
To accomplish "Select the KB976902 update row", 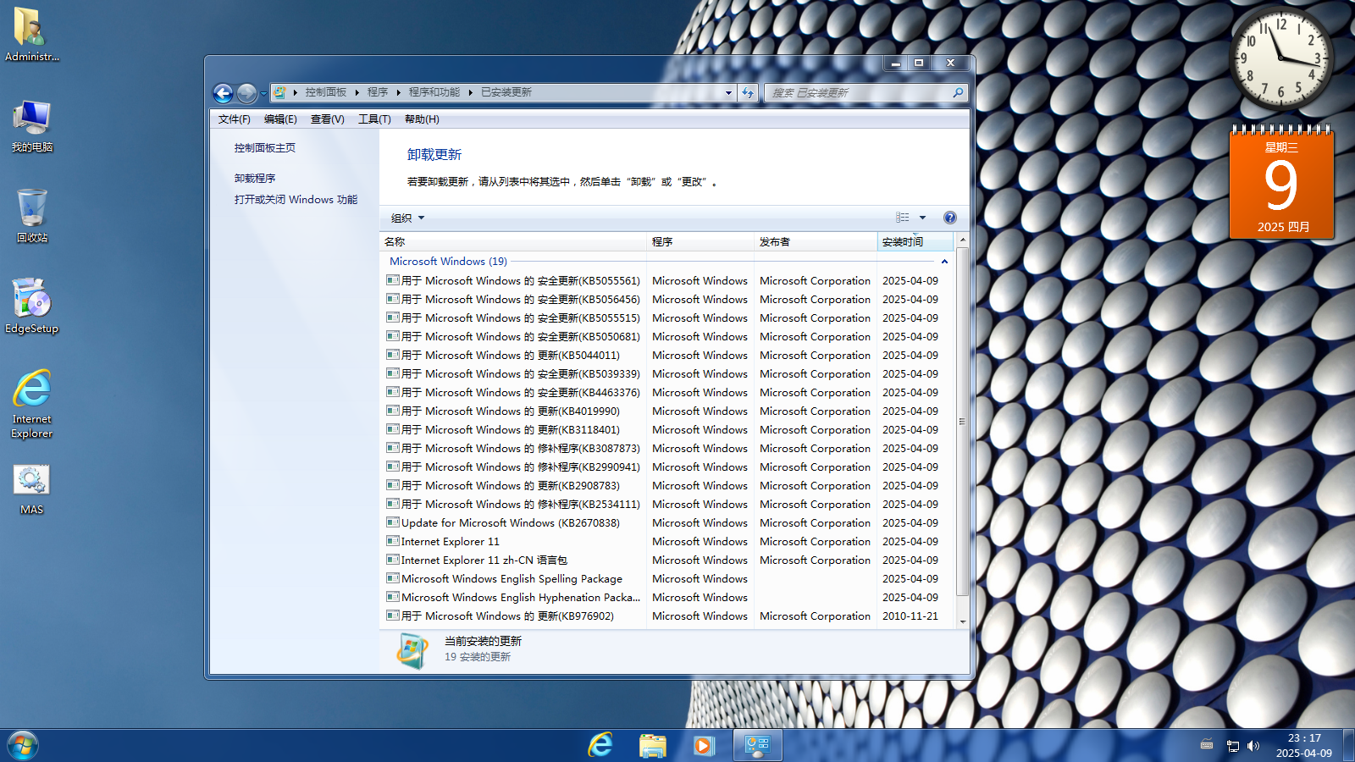I will 667,616.
